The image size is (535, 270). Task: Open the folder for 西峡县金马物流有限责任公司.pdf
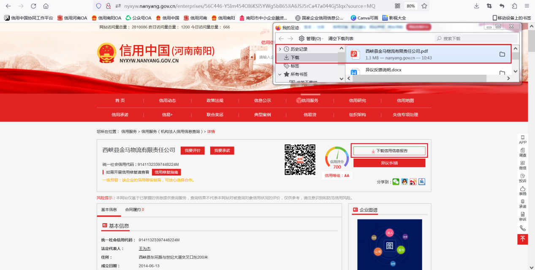(x=502, y=54)
